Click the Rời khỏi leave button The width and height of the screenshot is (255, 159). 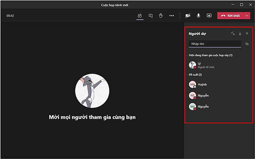[x=230, y=16]
